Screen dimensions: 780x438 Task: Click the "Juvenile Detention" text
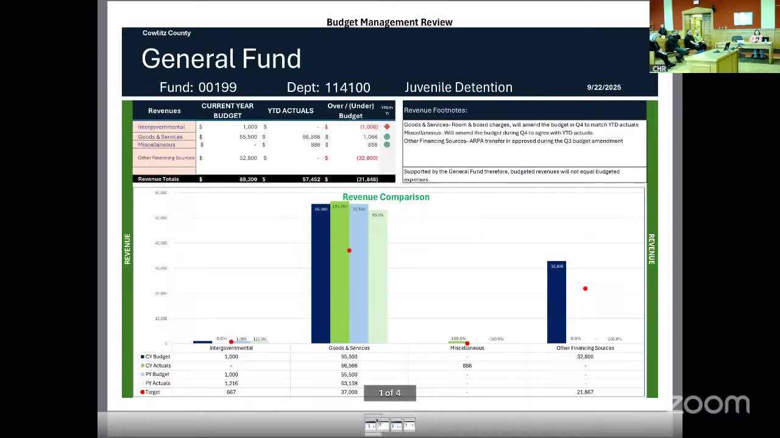(x=458, y=87)
